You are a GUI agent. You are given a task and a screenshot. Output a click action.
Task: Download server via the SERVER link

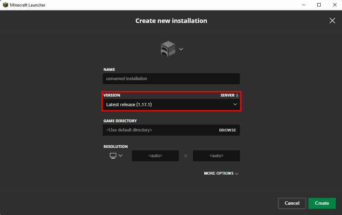(x=230, y=95)
